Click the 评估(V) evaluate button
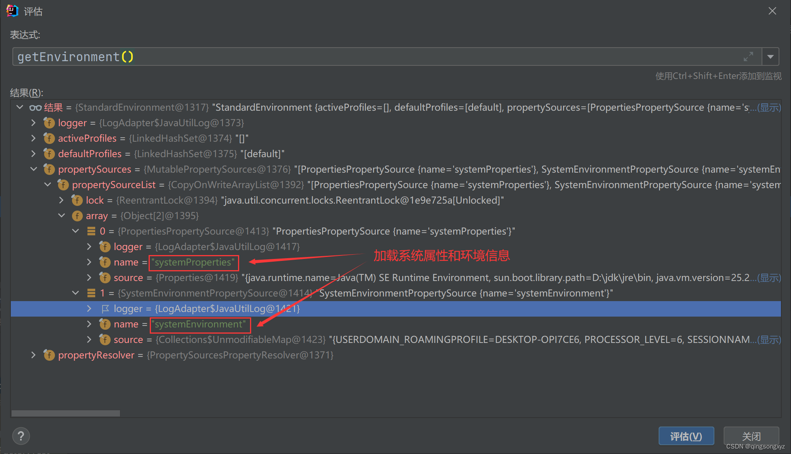The width and height of the screenshot is (791, 454). tap(686, 436)
